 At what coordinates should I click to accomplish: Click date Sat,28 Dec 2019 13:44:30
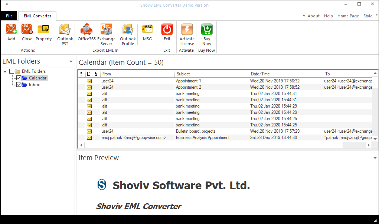[274, 138]
